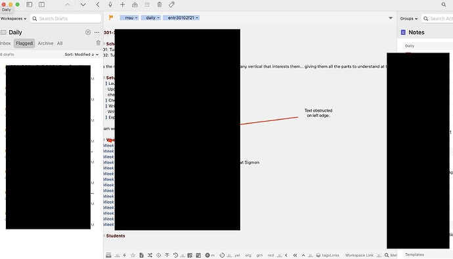Move draft to inbox tray icon
This screenshot has width=453, height=259.
[x=135, y=5]
